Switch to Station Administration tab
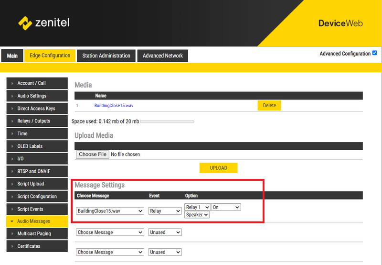The height and width of the screenshot is (265, 382). pyautogui.click(x=106, y=55)
